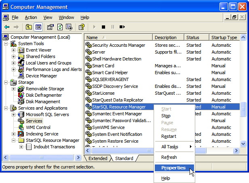Collapse the StarSQL Resource Manager tree node
Screen dimensions: 249x183
coord(13,140)
